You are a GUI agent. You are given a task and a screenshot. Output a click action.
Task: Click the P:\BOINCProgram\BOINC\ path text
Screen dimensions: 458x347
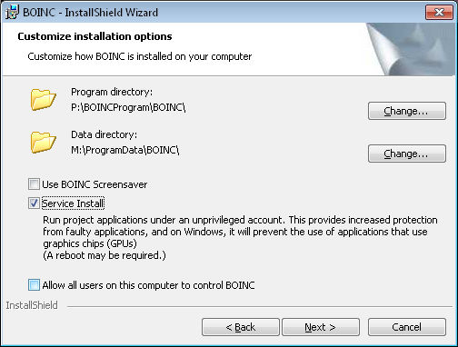(128, 107)
